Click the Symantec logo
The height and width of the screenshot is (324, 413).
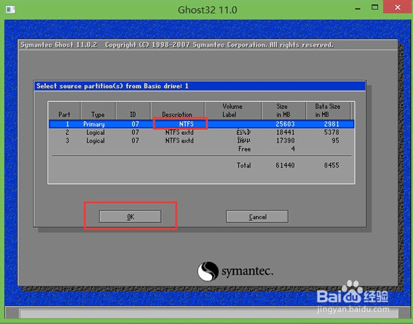tap(235, 271)
